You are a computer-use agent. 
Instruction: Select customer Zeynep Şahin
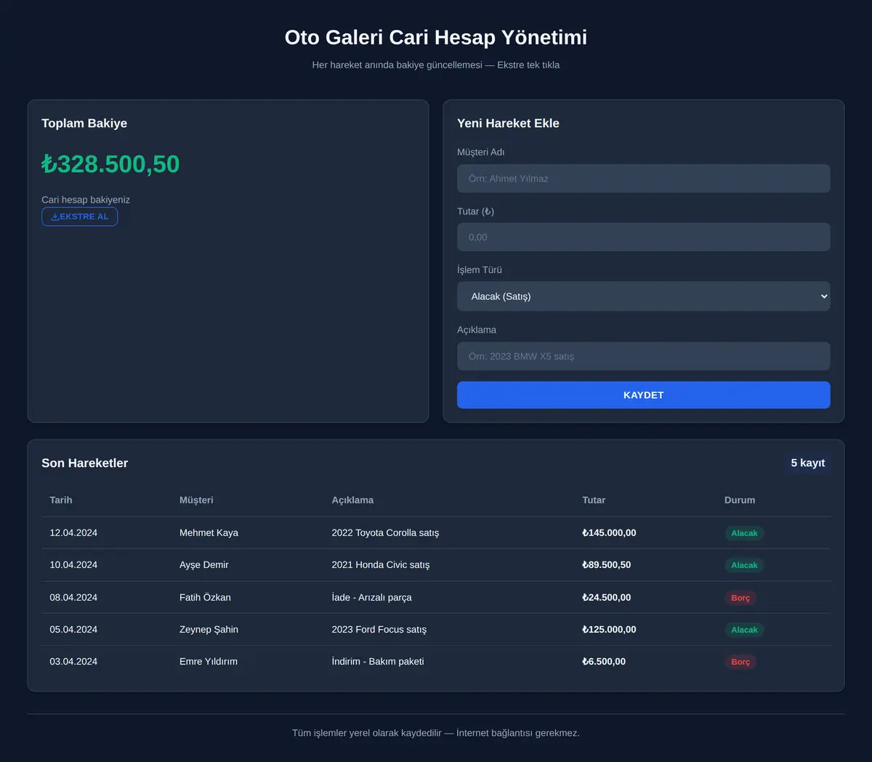pos(209,629)
